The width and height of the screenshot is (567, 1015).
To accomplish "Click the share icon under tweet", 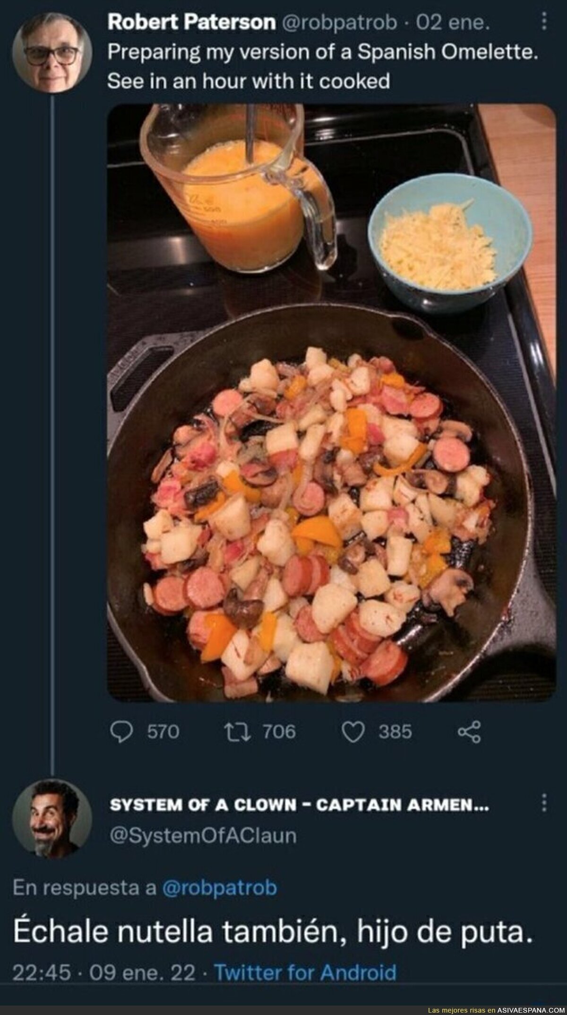I will click(x=469, y=732).
